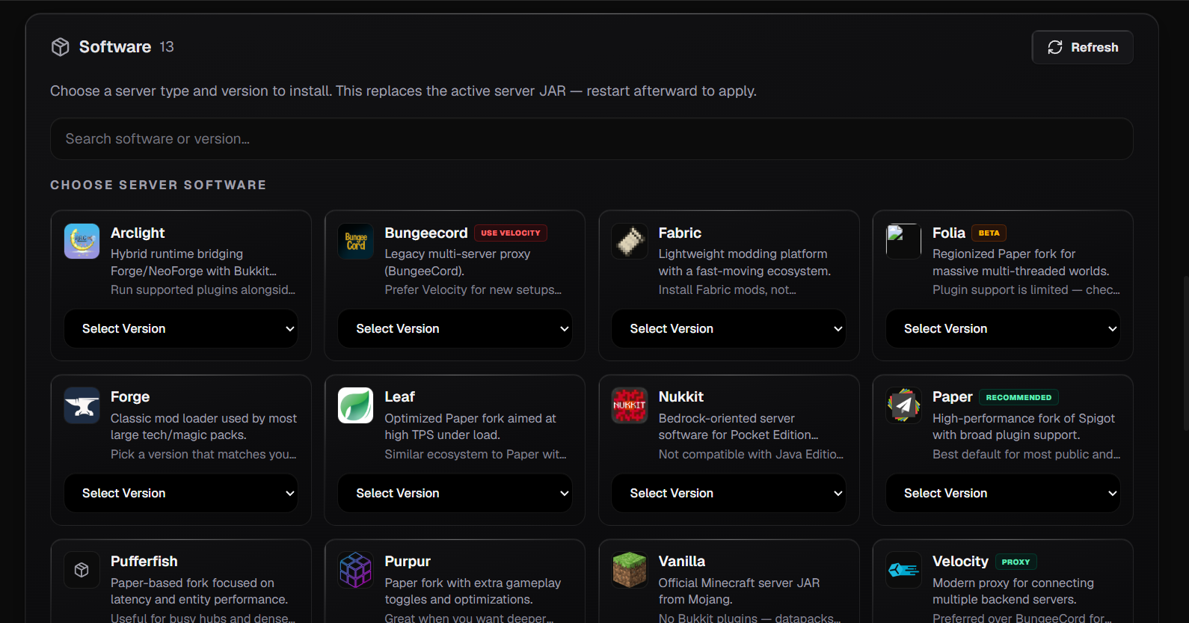Click the Purpur card title
This screenshot has width=1189, height=623.
(408, 562)
